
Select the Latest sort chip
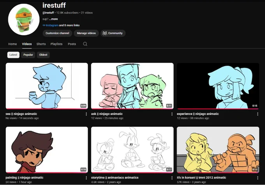click(x=13, y=55)
